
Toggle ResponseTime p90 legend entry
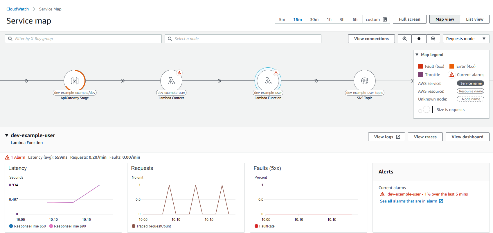(x=68, y=226)
